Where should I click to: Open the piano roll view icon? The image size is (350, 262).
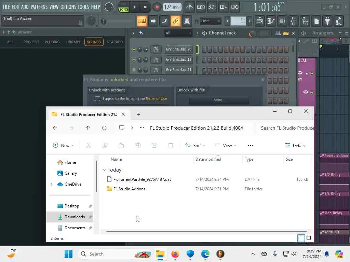[271, 21]
